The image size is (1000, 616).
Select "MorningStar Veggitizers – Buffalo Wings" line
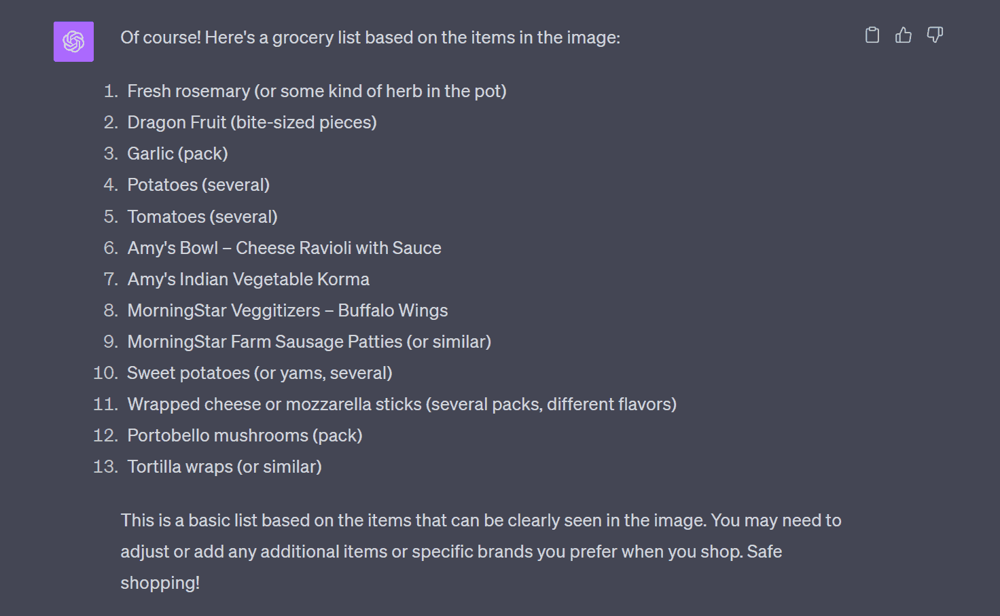click(x=287, y=310)
